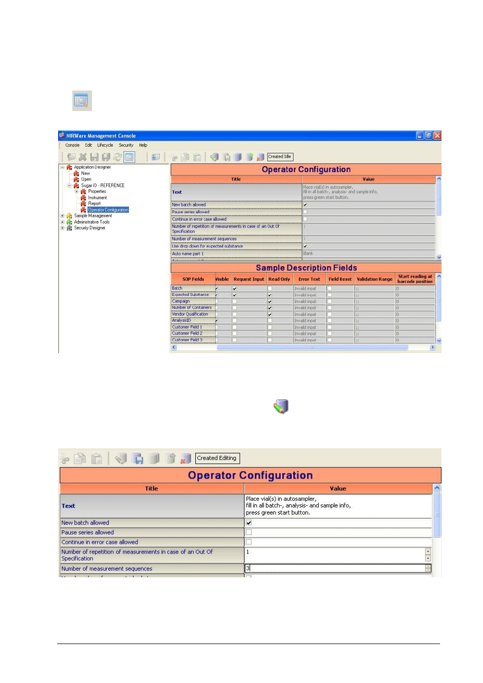Click the refresh icon in the console toolbar
The image size is (483, 683).
pyautogui.click(x=117, y=157)
